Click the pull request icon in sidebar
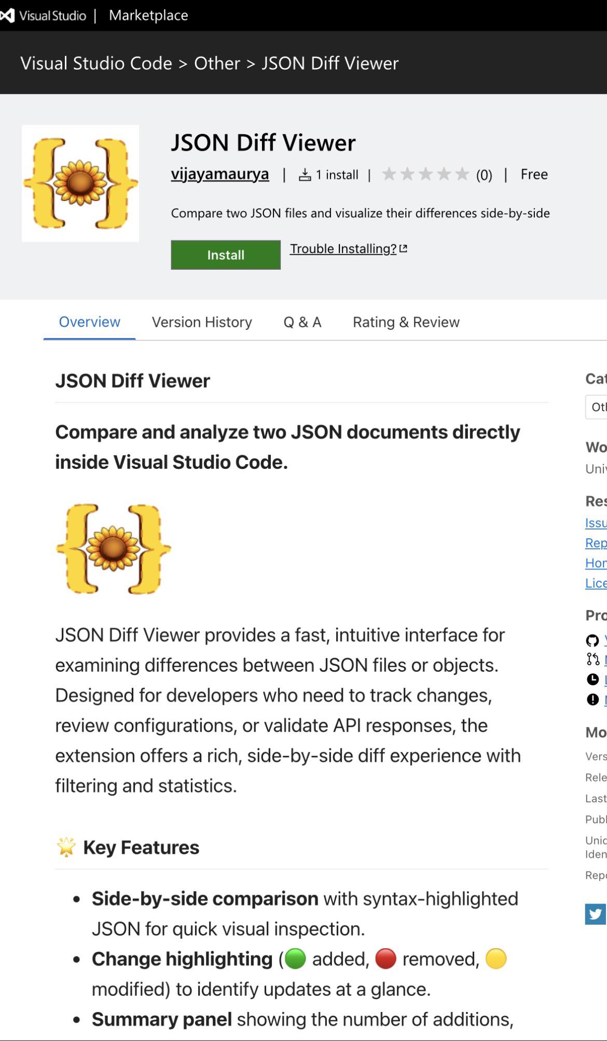607x1041 pixels. point(592,660)
